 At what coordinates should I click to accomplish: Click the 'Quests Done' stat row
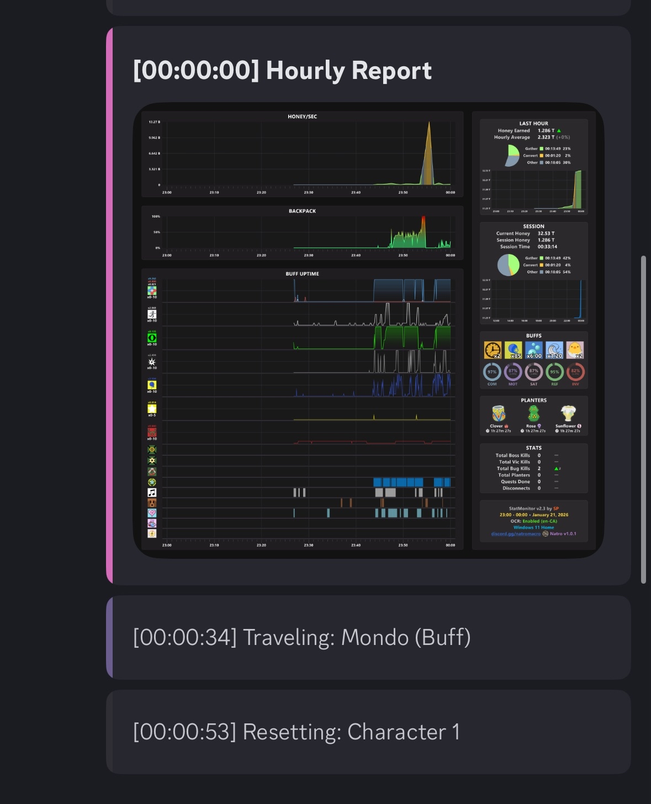[x=528, y=482]
